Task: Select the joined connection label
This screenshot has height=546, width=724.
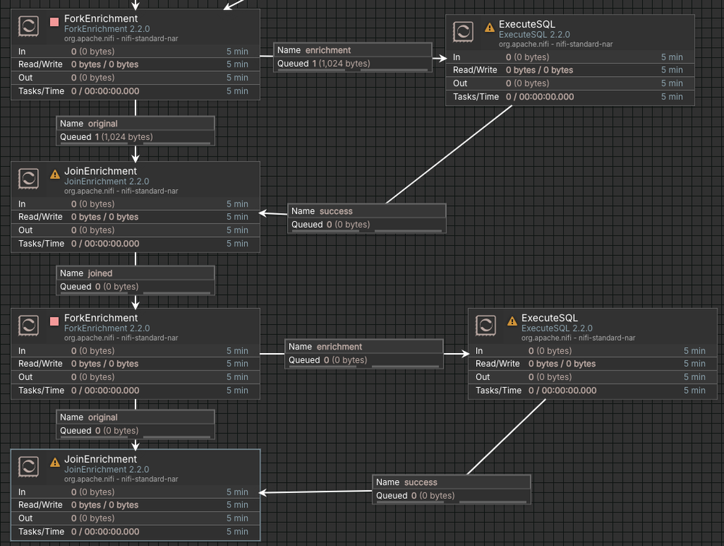Action: pyautogui.click(x=136, y=281)
